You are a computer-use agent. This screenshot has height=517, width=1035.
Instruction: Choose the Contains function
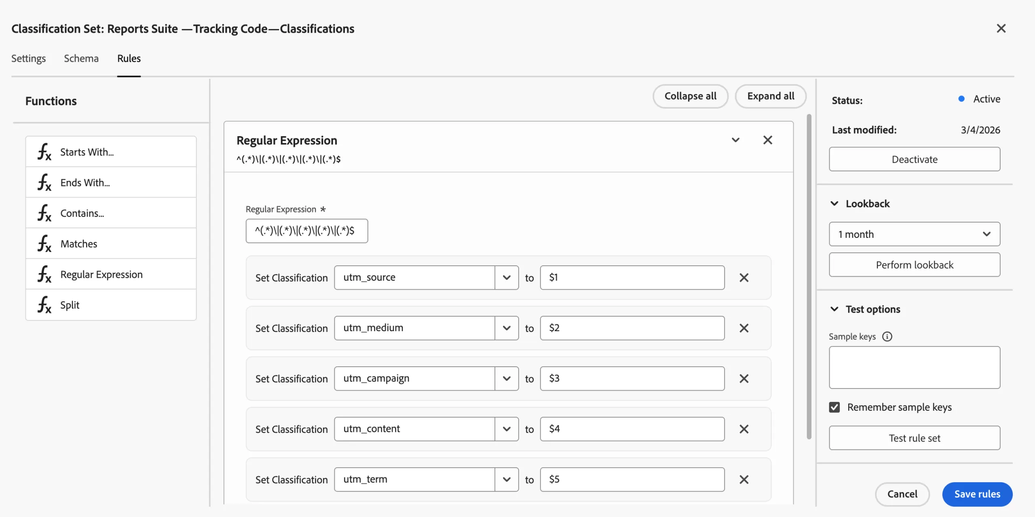82,213
